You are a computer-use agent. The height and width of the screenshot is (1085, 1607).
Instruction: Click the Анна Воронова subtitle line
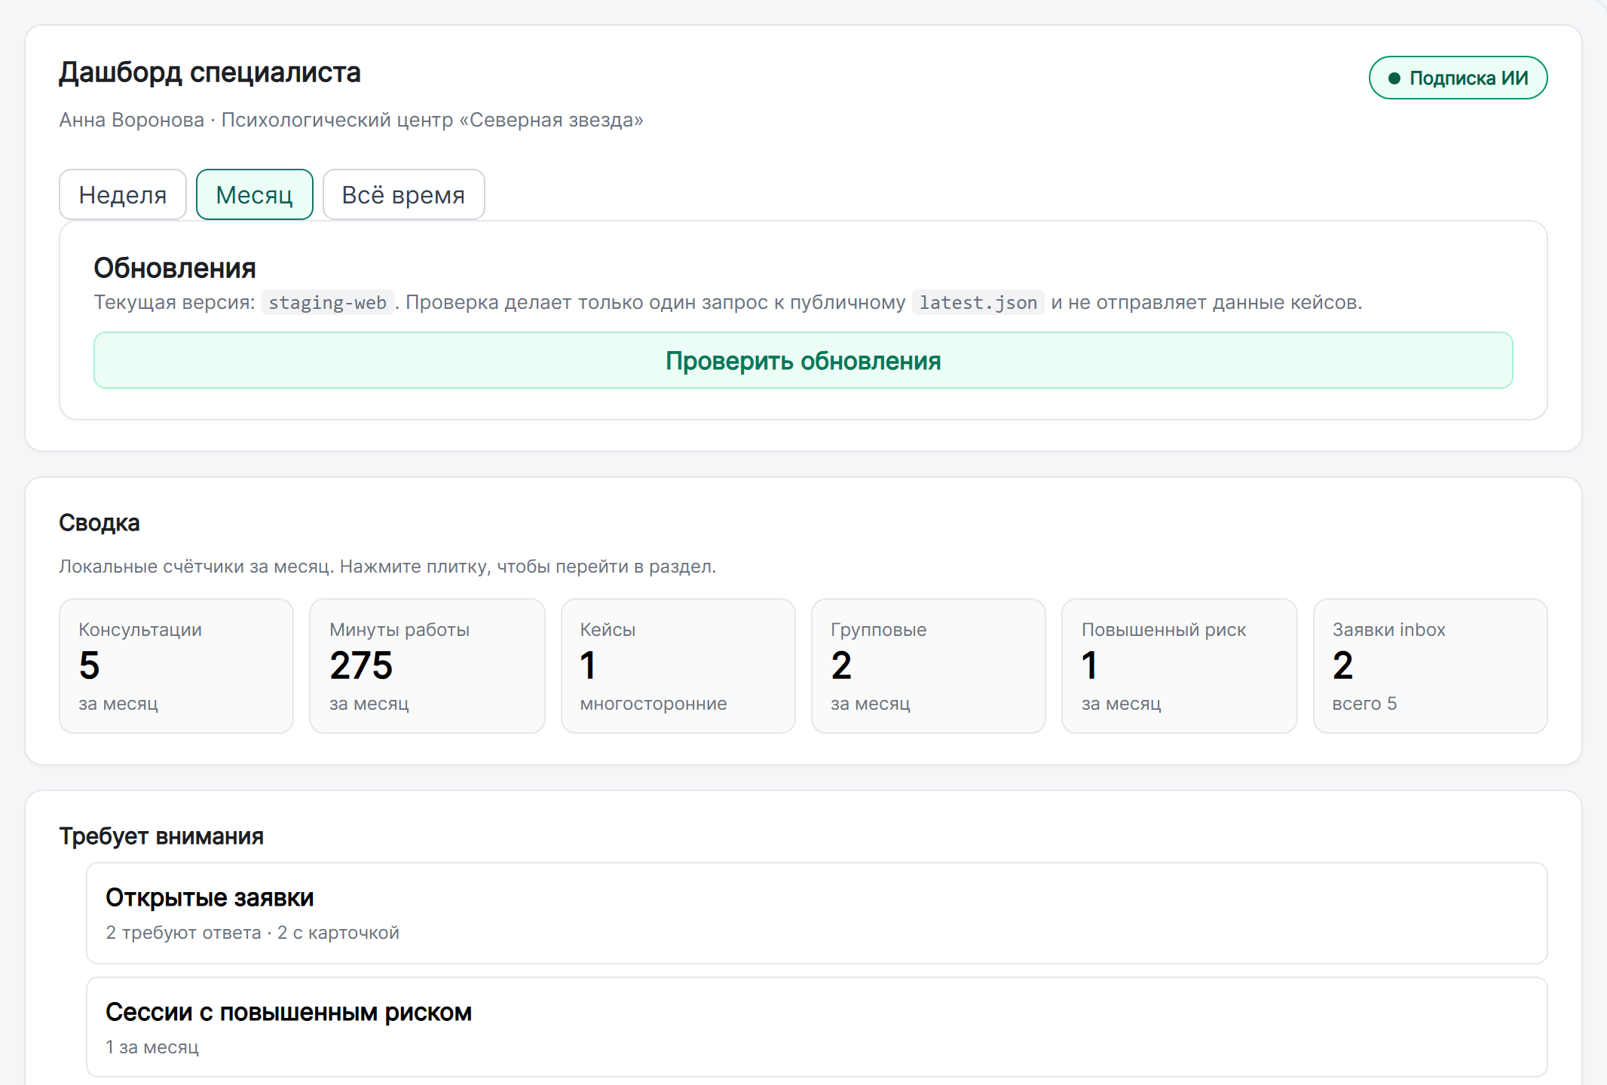point(351,120)
